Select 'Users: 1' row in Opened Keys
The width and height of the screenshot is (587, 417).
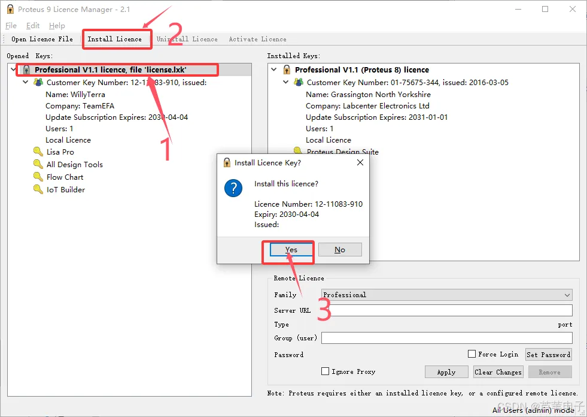(x=59, y=129)
